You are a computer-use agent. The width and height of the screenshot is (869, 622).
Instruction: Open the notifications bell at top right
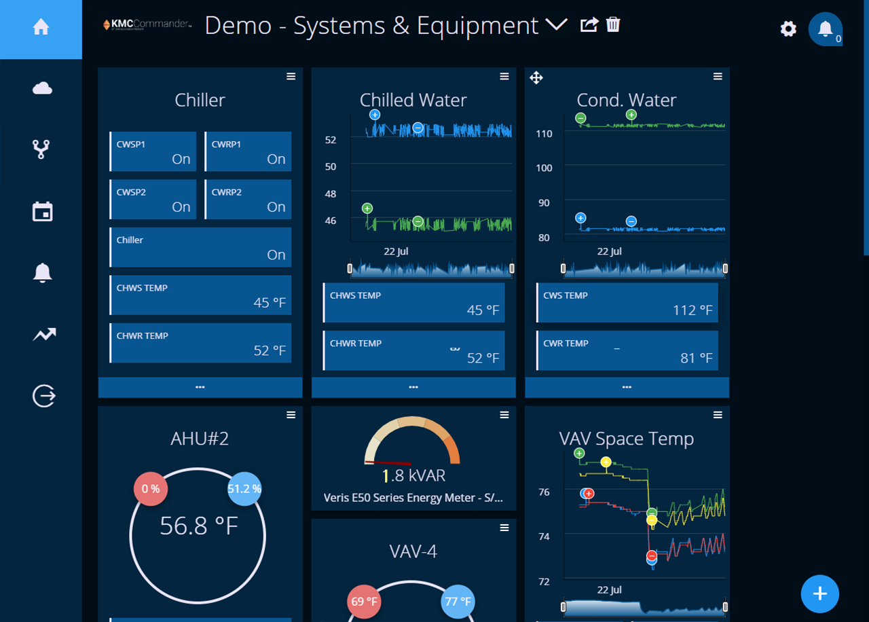pyautogui.click(x=826, y=29)
